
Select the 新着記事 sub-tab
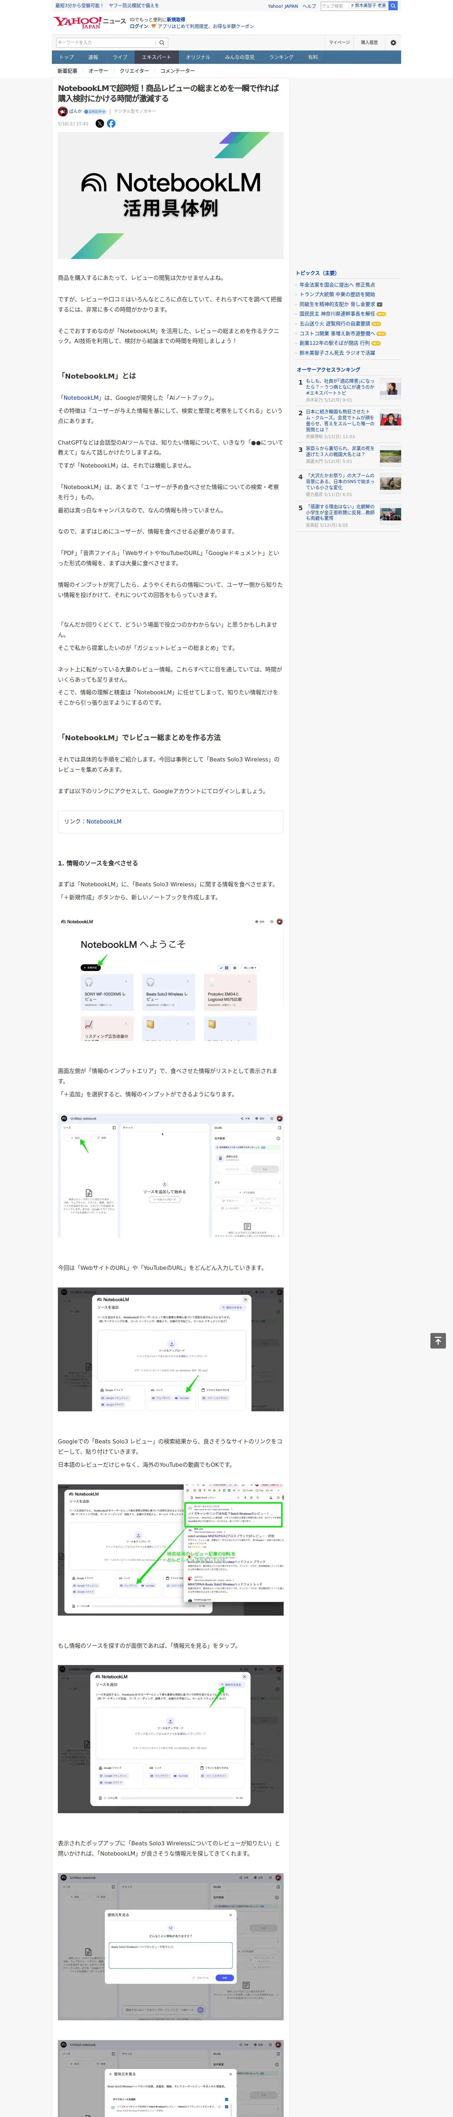tap(67, 71)
